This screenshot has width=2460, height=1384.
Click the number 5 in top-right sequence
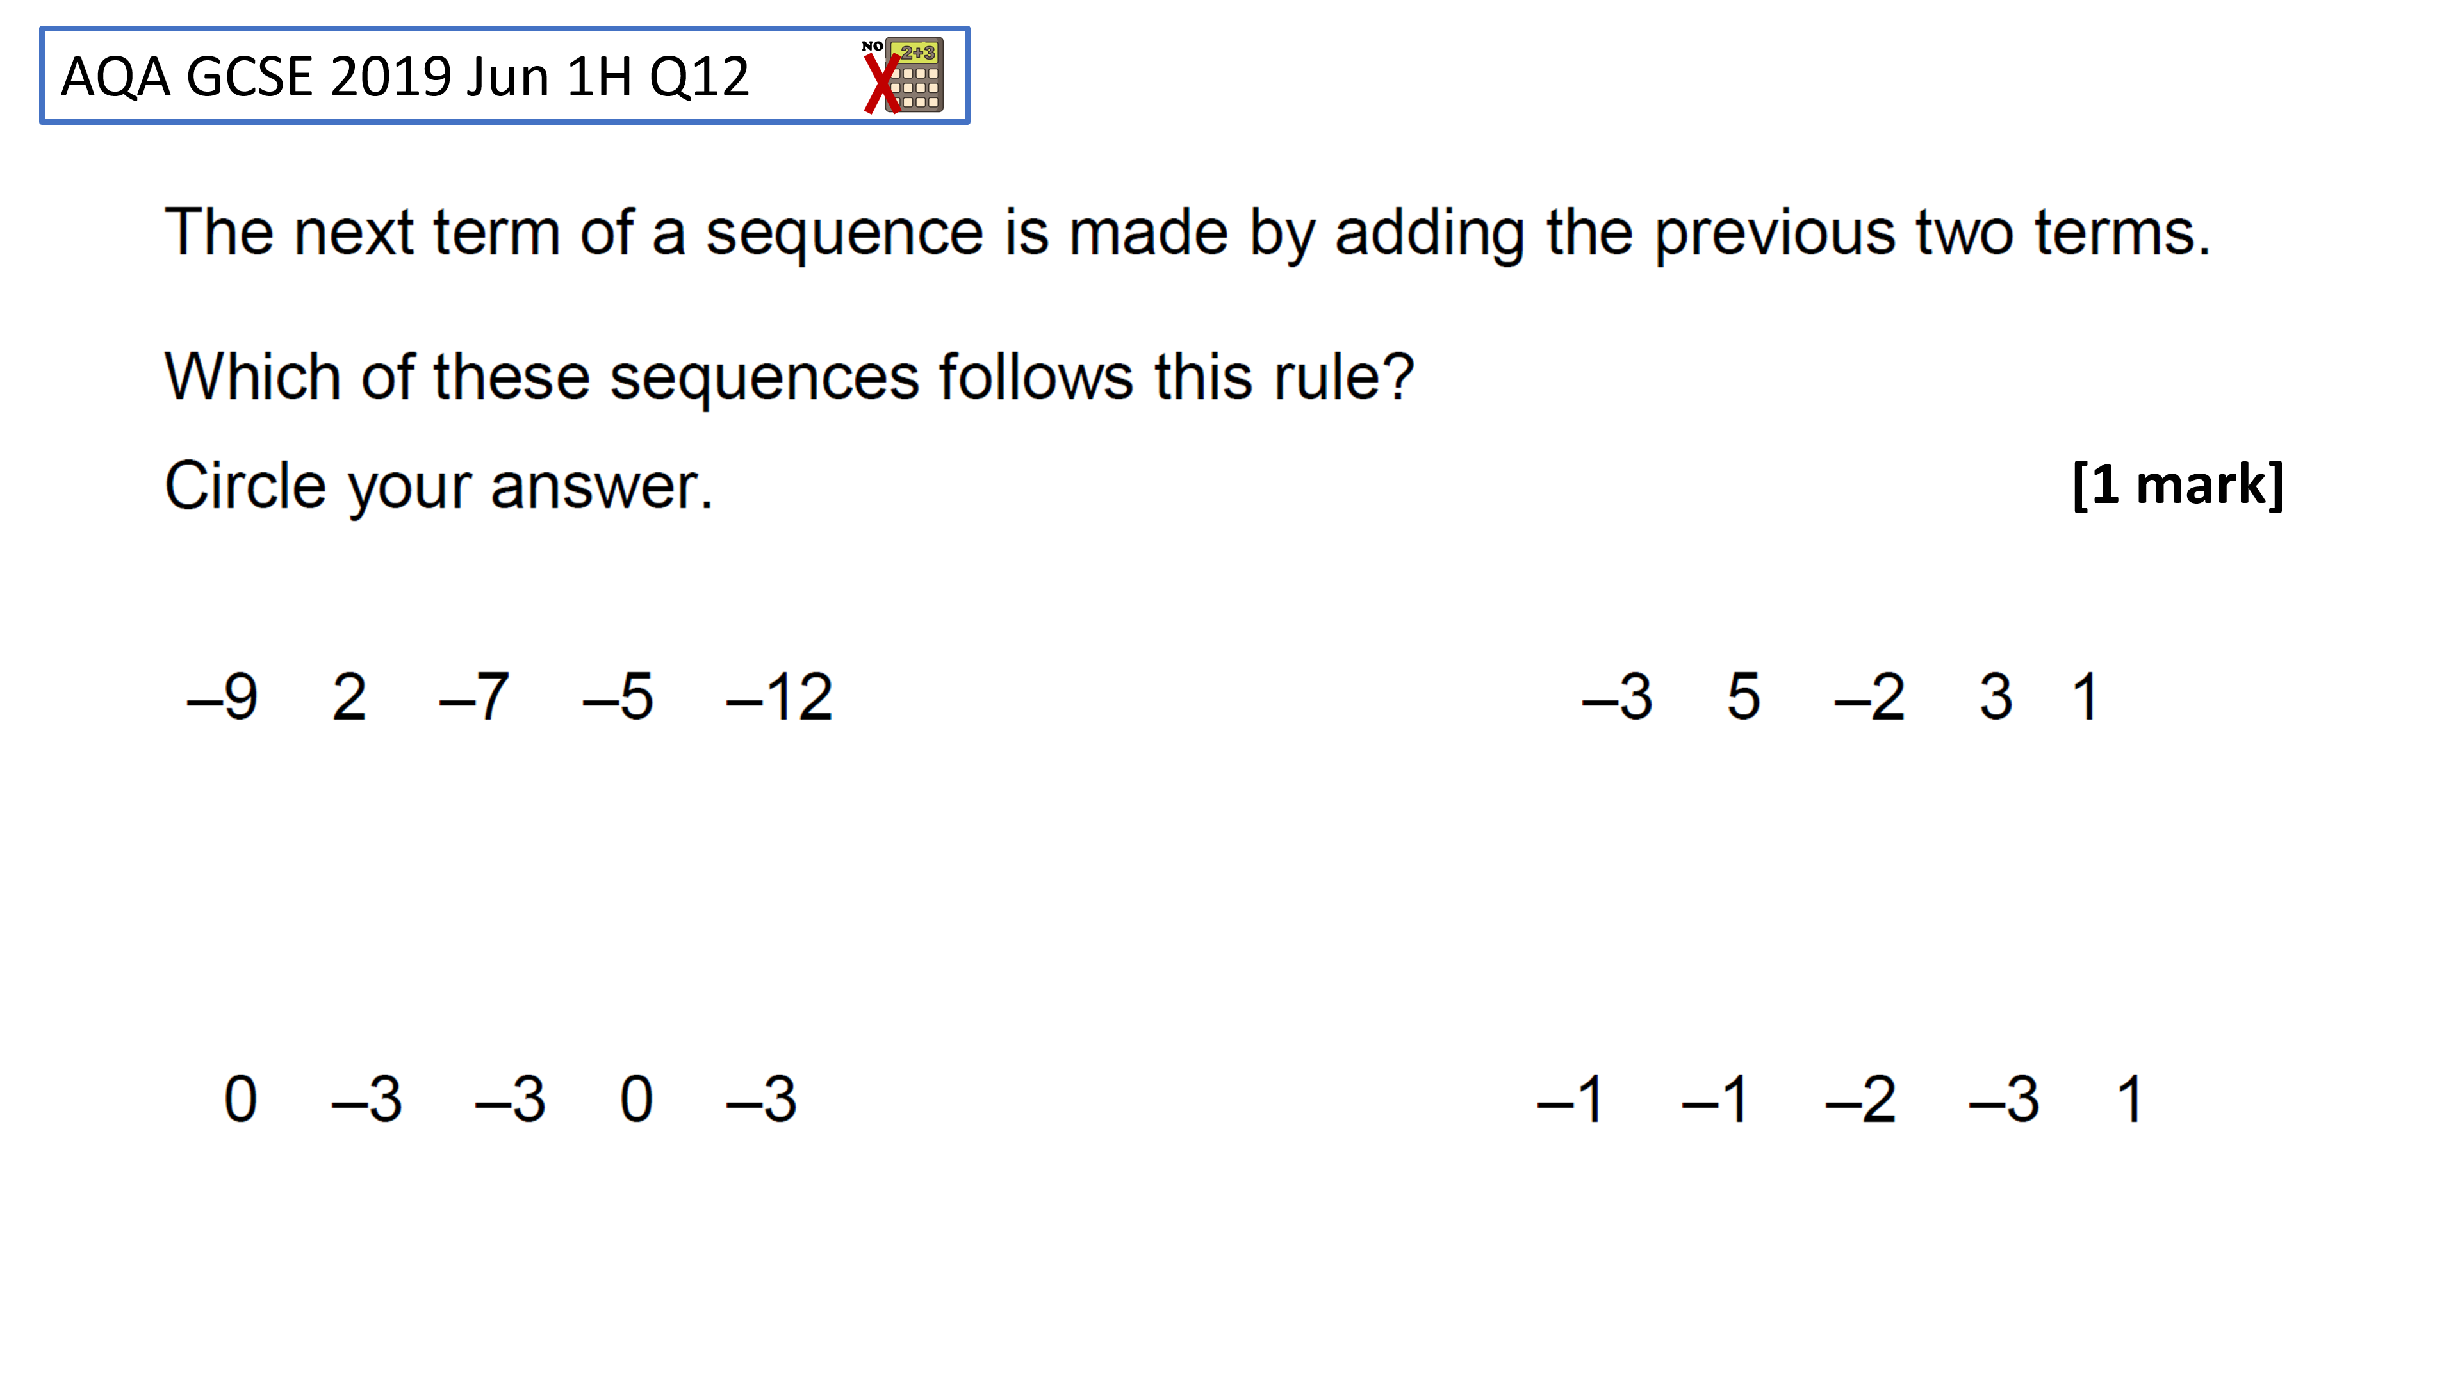click(x=1744, y=697)
